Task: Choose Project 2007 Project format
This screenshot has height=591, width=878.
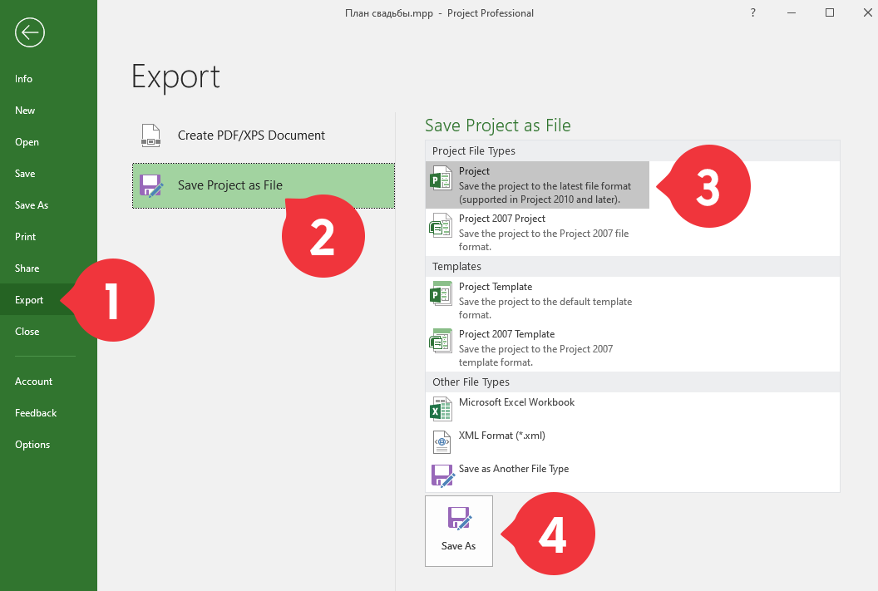Action: pyautogui.click(x=538, y=232)
